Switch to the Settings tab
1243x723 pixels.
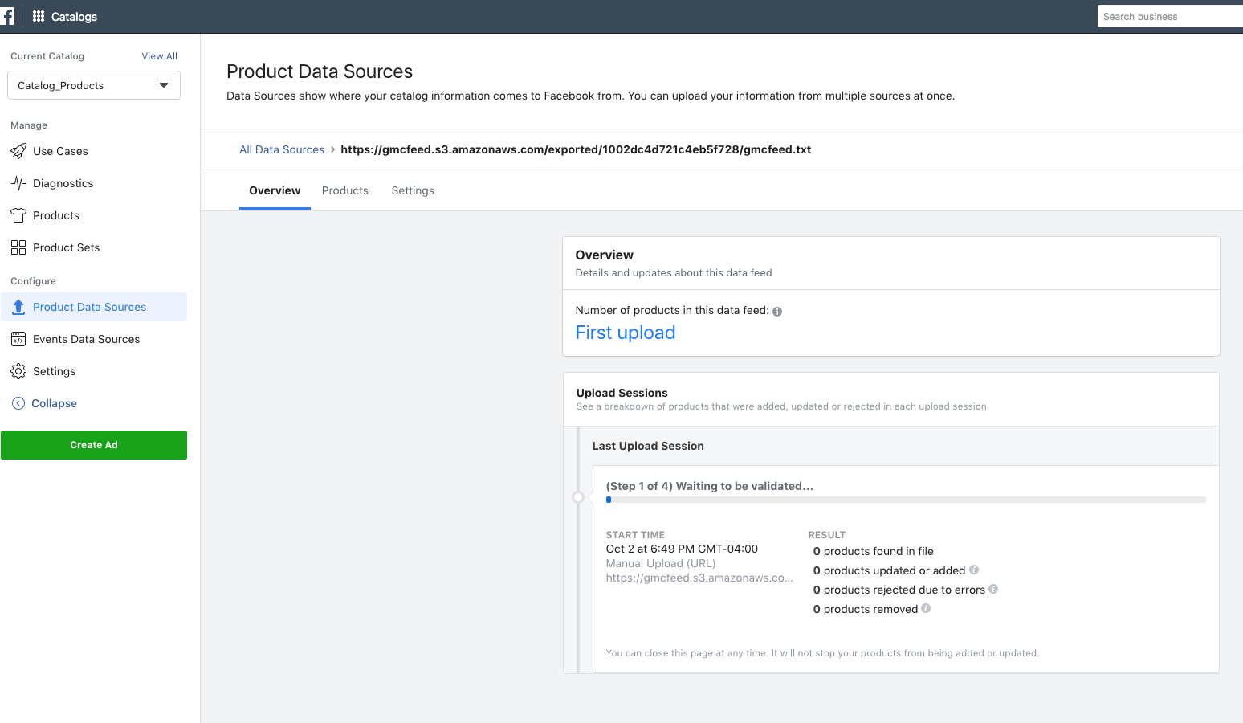(413, 190)
